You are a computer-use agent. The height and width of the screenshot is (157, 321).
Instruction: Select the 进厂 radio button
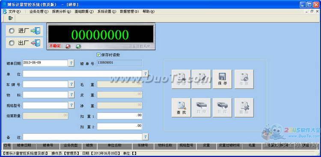[x=12, y=31]
